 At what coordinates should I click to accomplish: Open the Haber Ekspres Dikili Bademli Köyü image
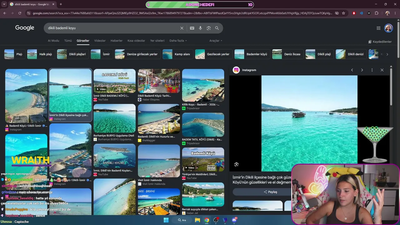pyautogui.click(x=159, y=81)
